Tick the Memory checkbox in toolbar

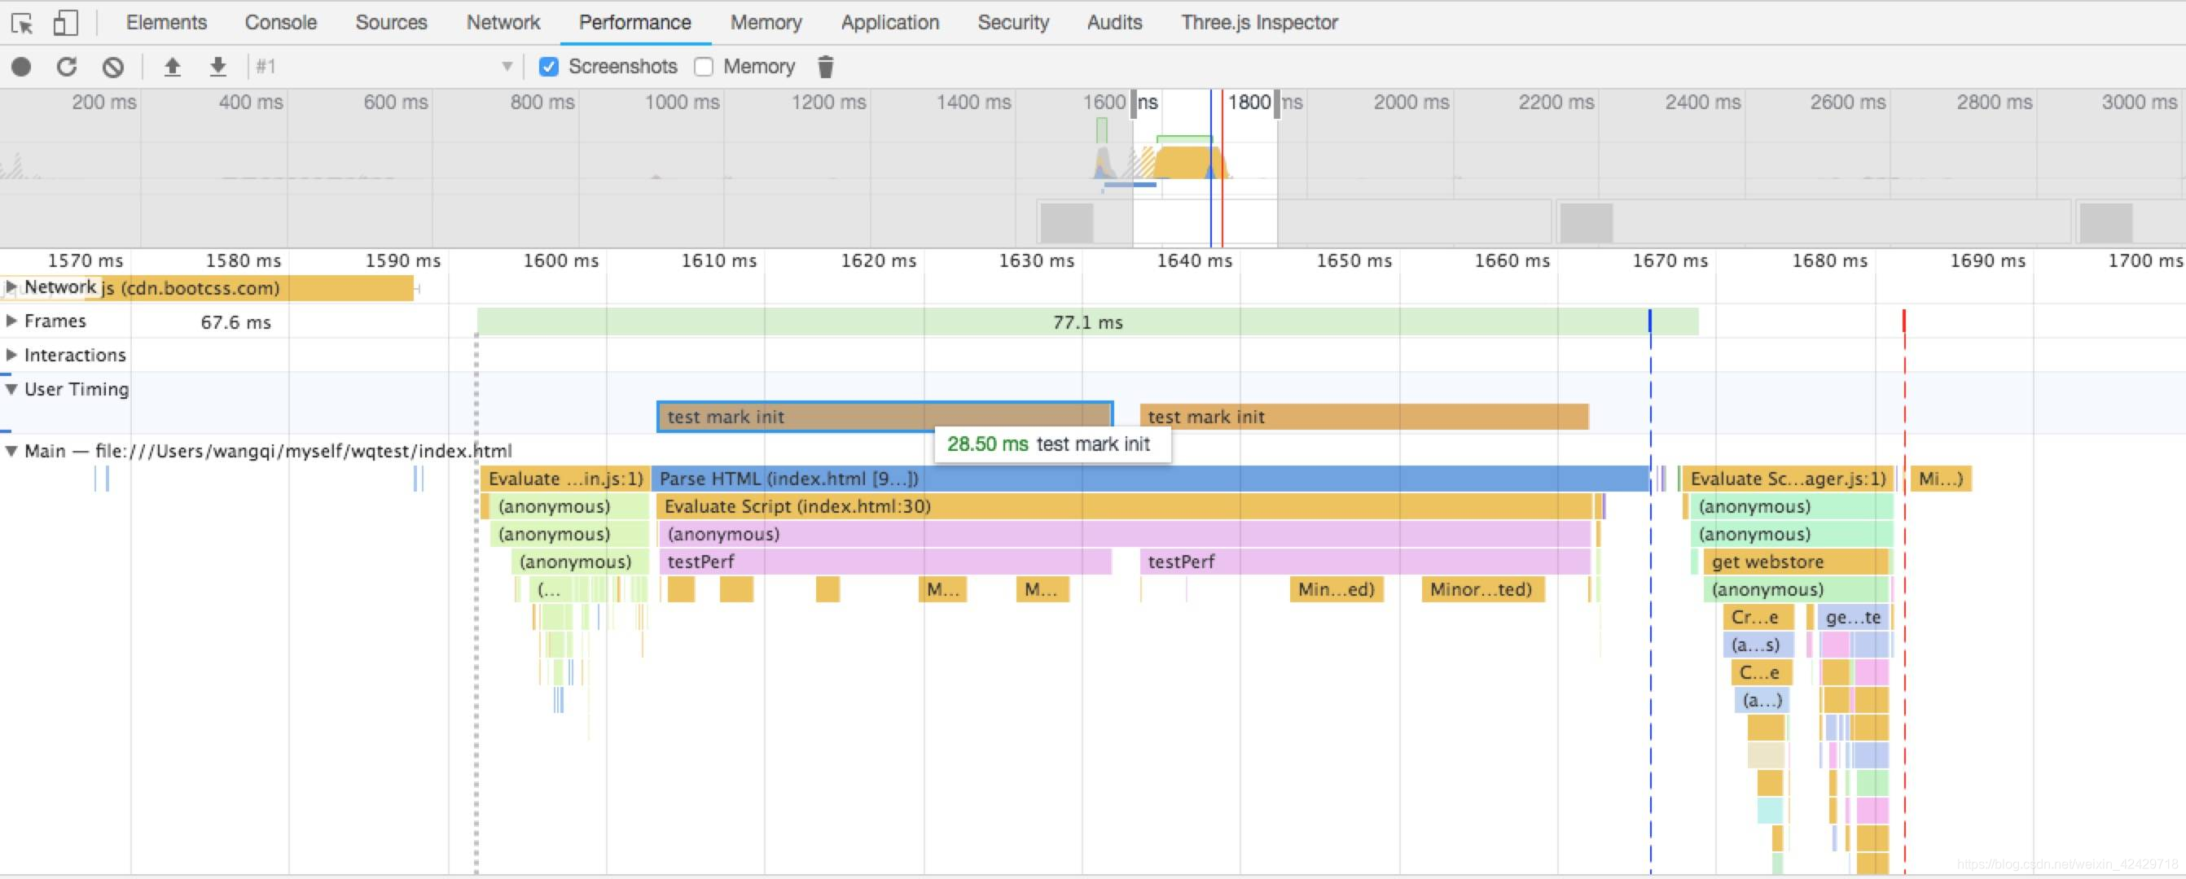pos(704,67)
